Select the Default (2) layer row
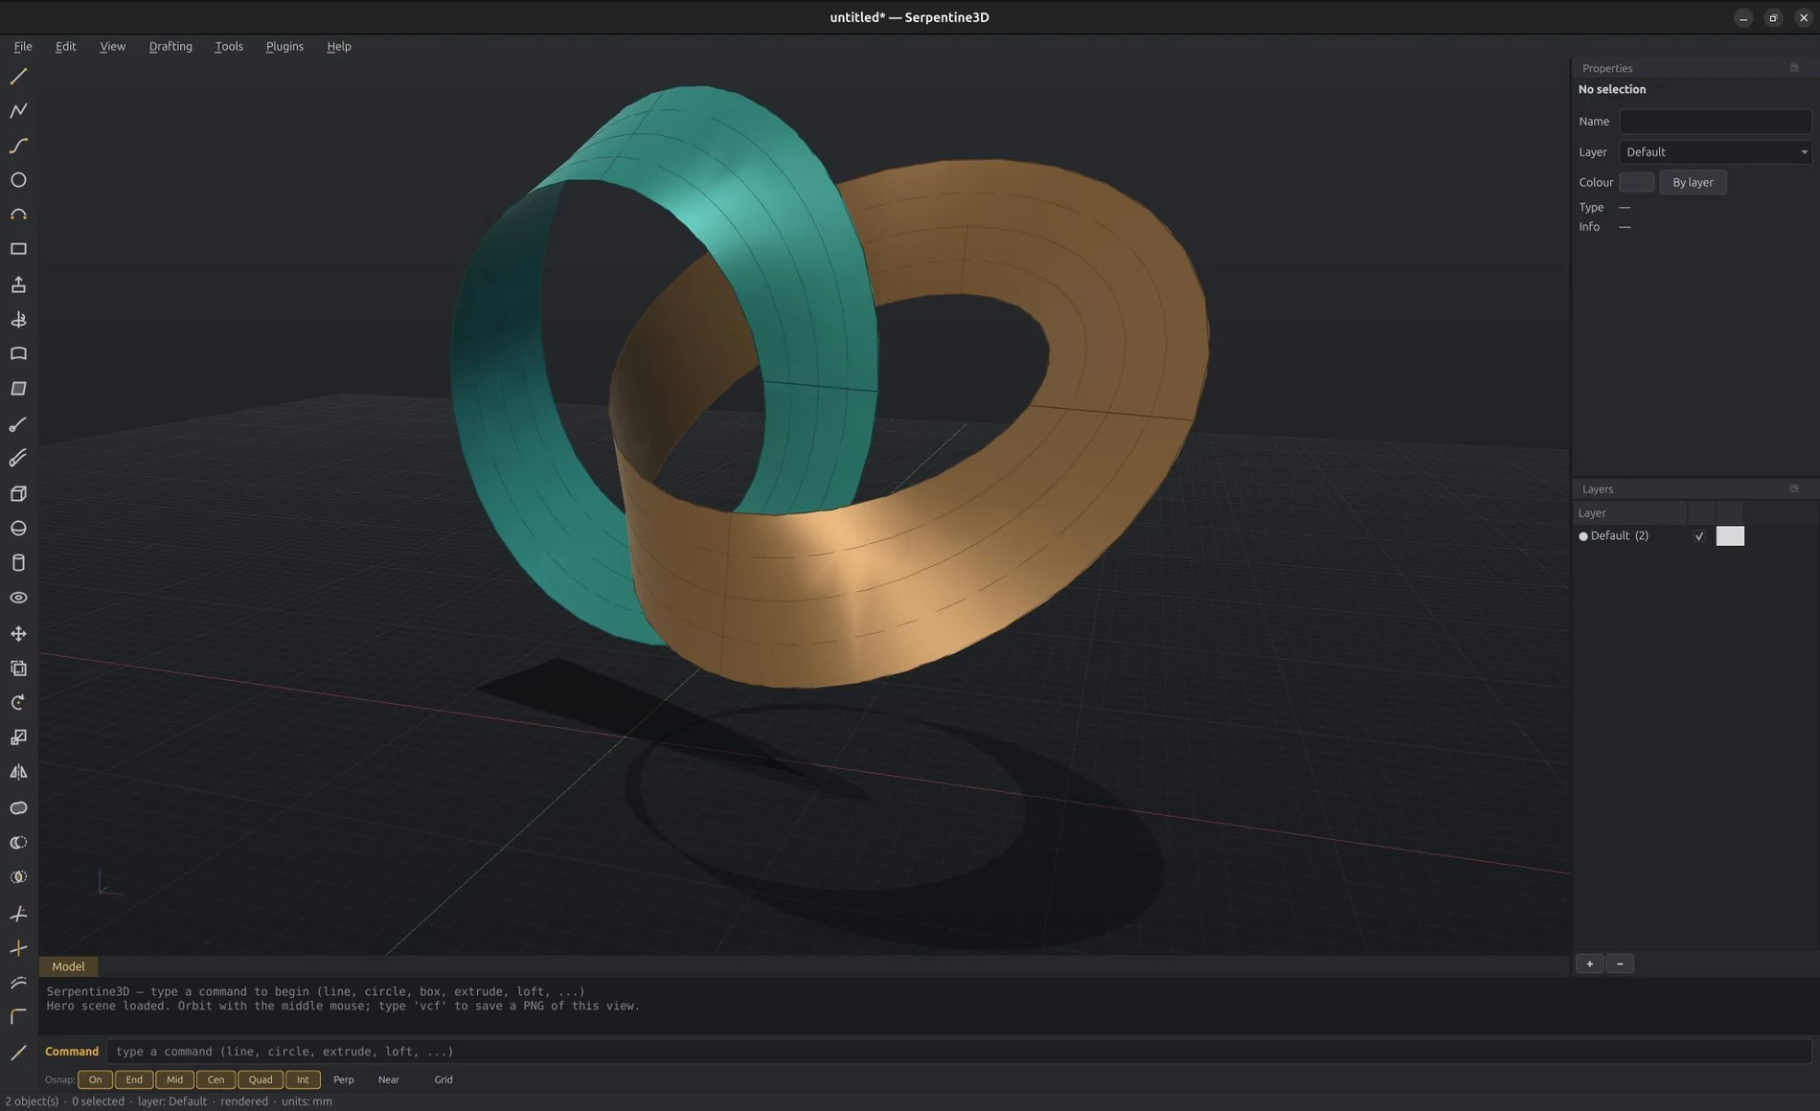1820x1111 pixels. coord(1695,536)
